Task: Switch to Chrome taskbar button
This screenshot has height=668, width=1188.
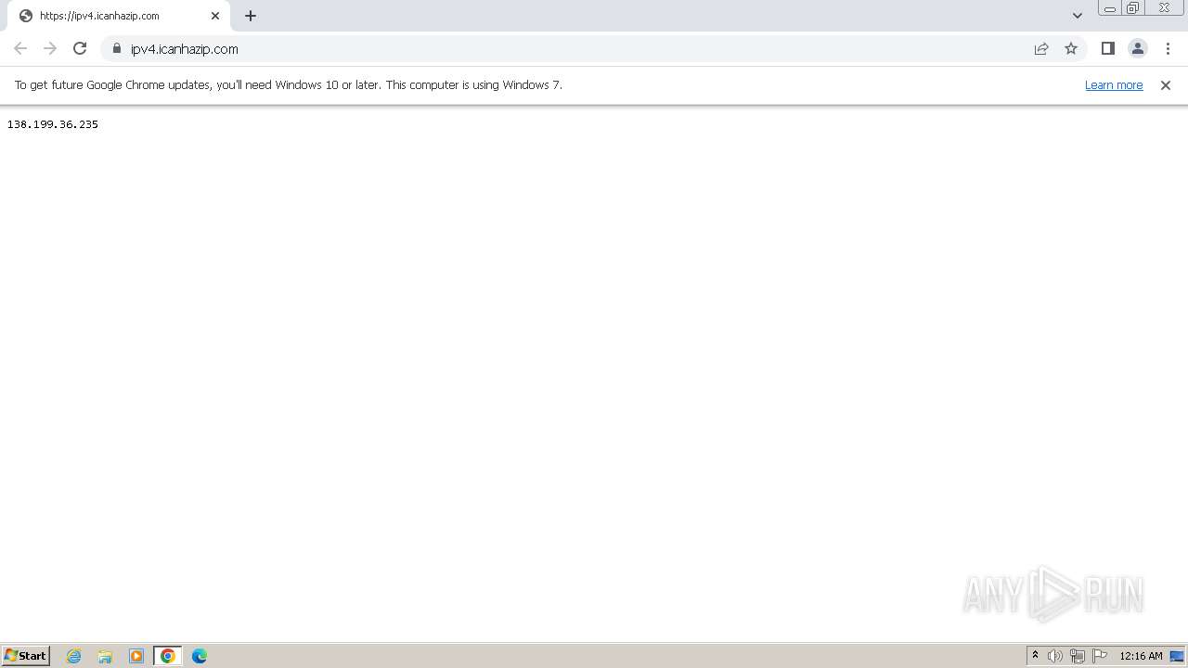Action: pyautogui.click(x=168, y=656)
